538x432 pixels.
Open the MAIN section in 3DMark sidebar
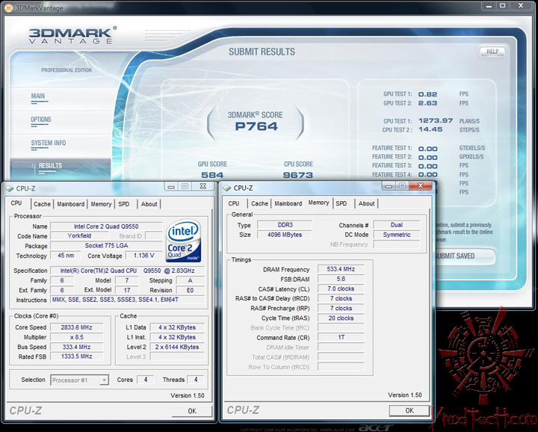(38, 96)
